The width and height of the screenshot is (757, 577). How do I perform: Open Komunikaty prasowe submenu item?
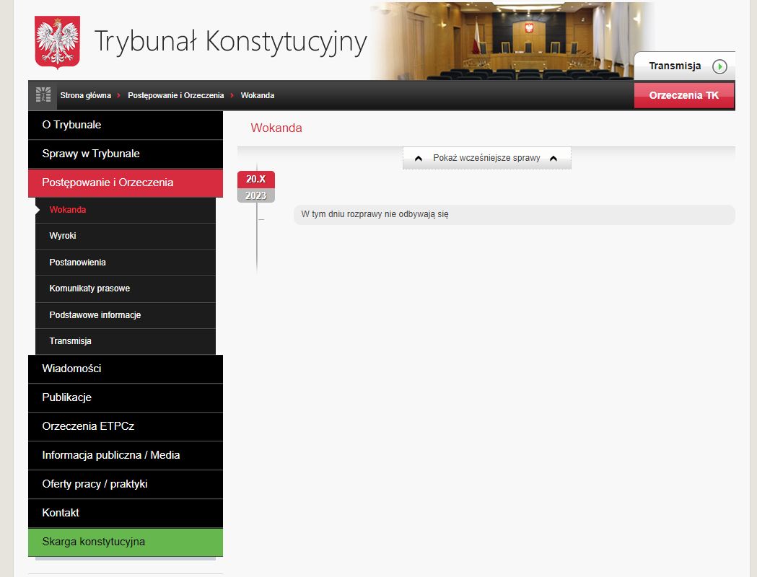pyautogui.click(x=126, y=288)
